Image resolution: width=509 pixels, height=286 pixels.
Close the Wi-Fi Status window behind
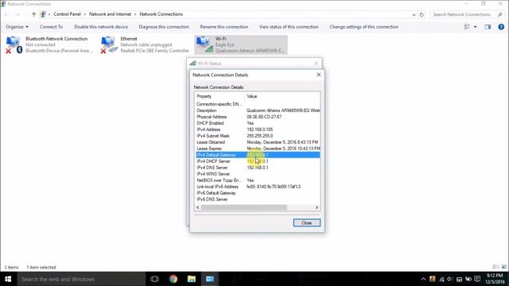[317, 64]
